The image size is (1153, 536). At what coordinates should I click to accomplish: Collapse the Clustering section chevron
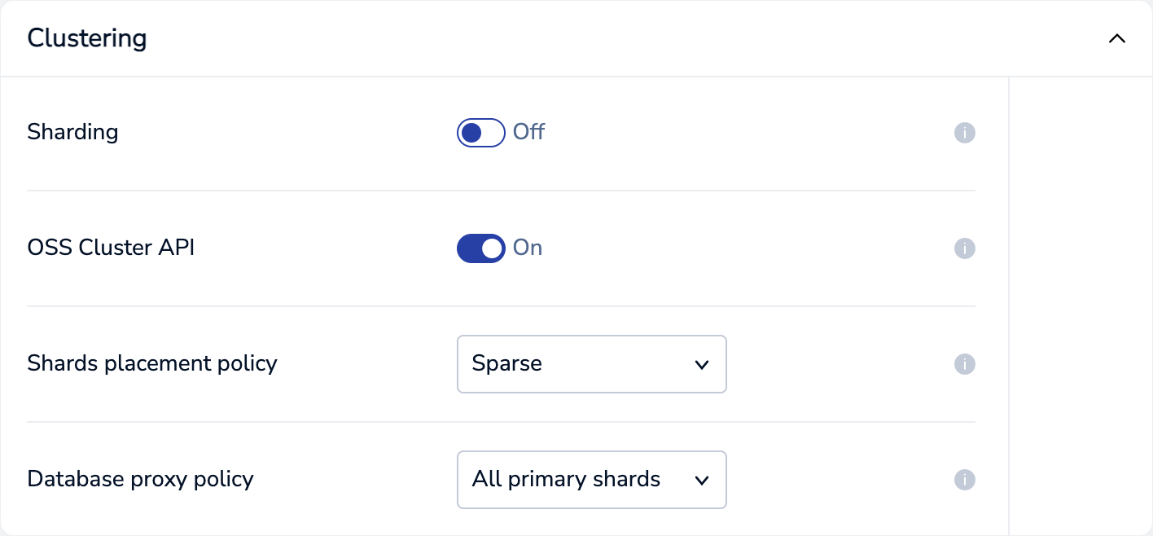click(1116, 38)
